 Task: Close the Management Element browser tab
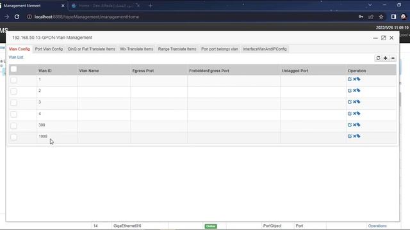[x=63, y=6]
